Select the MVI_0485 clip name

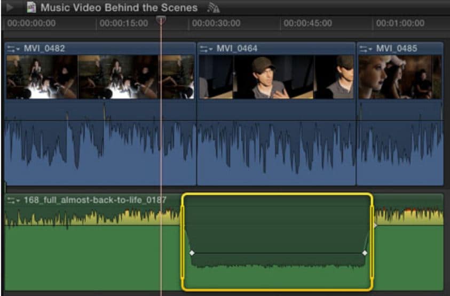(x=397, y=49)
